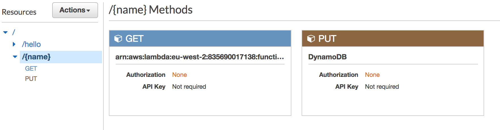Expand the /hello resource arrow
Image resolution: width=500 pixels, height=130 pixels.
tap(14, 44)
